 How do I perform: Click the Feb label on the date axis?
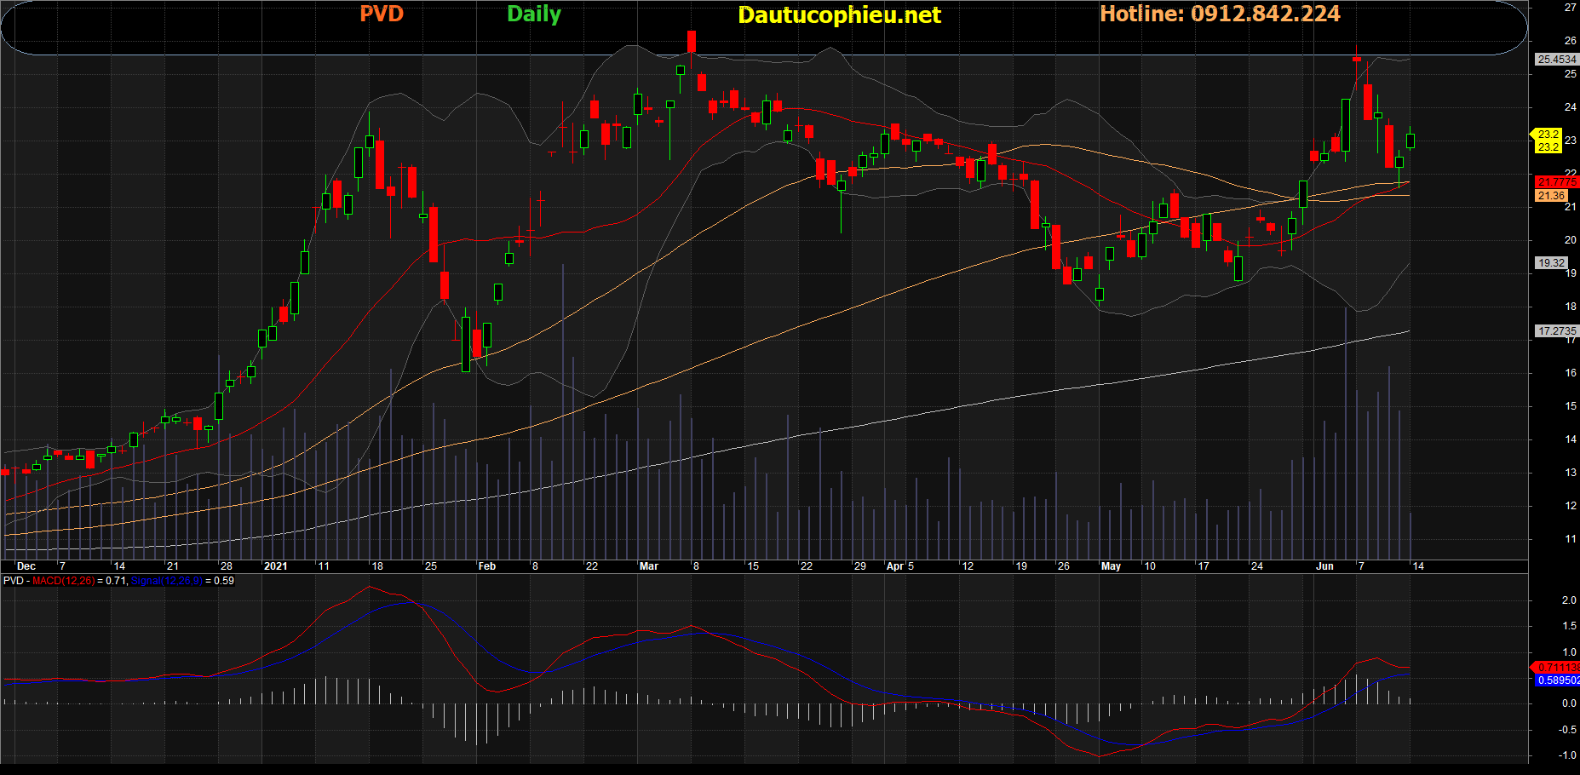pos(486,566)
